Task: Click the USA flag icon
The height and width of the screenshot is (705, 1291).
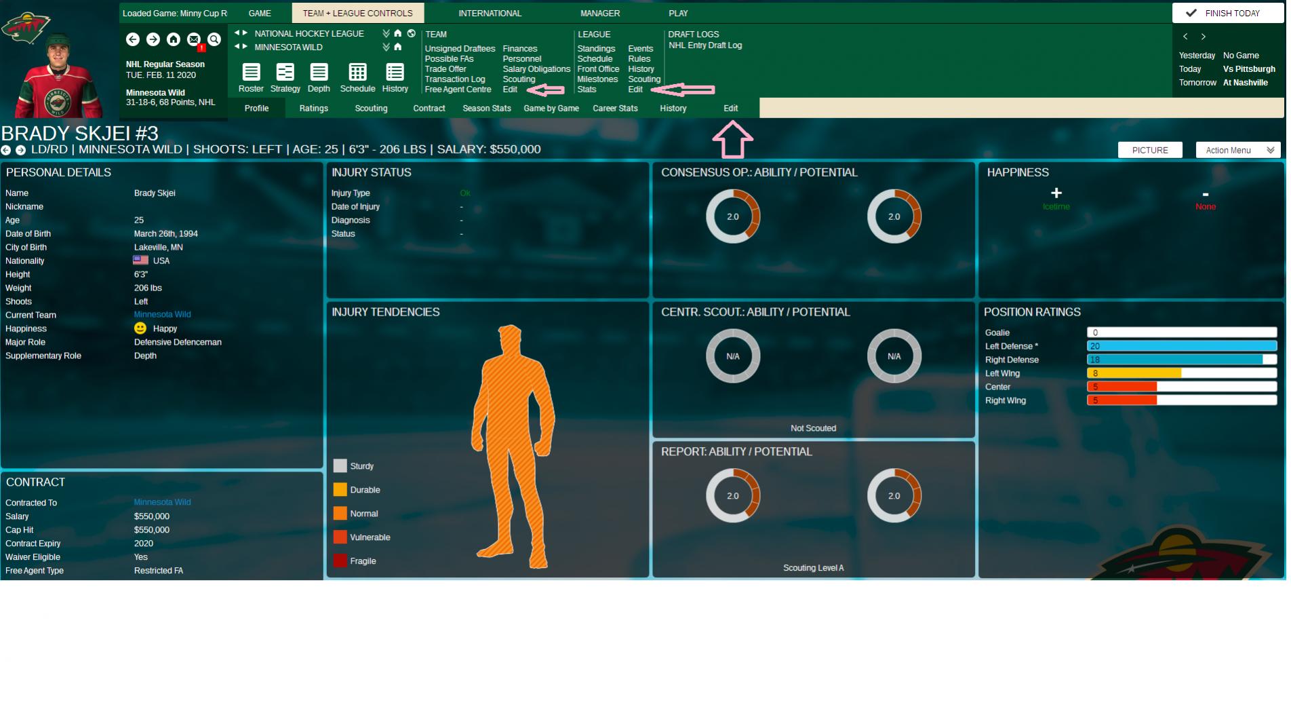Action: [141, 260]
